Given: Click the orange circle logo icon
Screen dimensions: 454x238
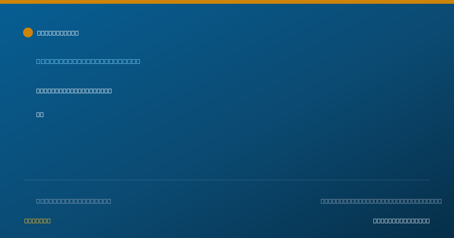Looking at the screenshot, I should (x=28, y=32).
